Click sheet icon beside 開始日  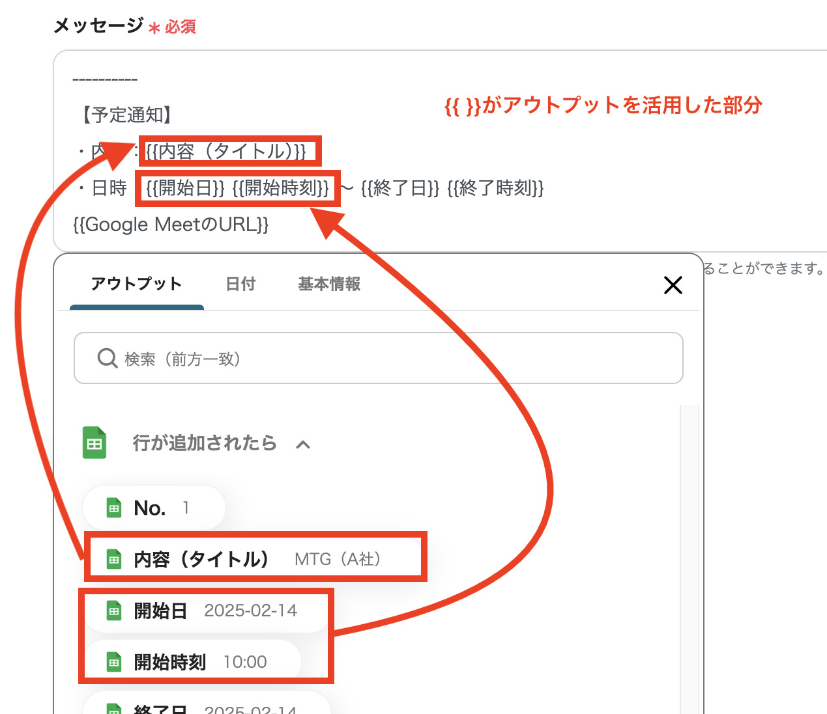(x=114, y=611)
